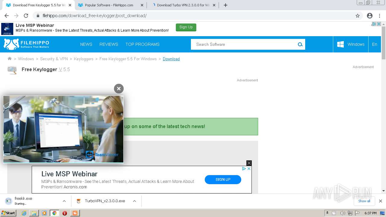The height and width of the screenshot is (217, 386).
Task: Open TOP PROGRAMS page
Action: [142, 44]
